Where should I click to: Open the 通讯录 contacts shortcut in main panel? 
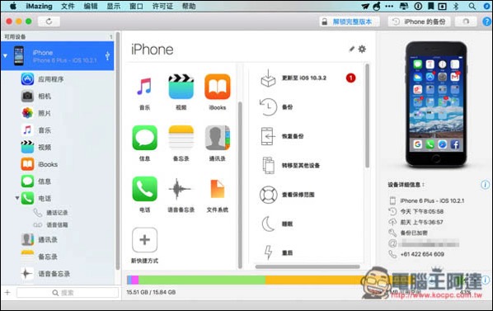coord(218,138)
